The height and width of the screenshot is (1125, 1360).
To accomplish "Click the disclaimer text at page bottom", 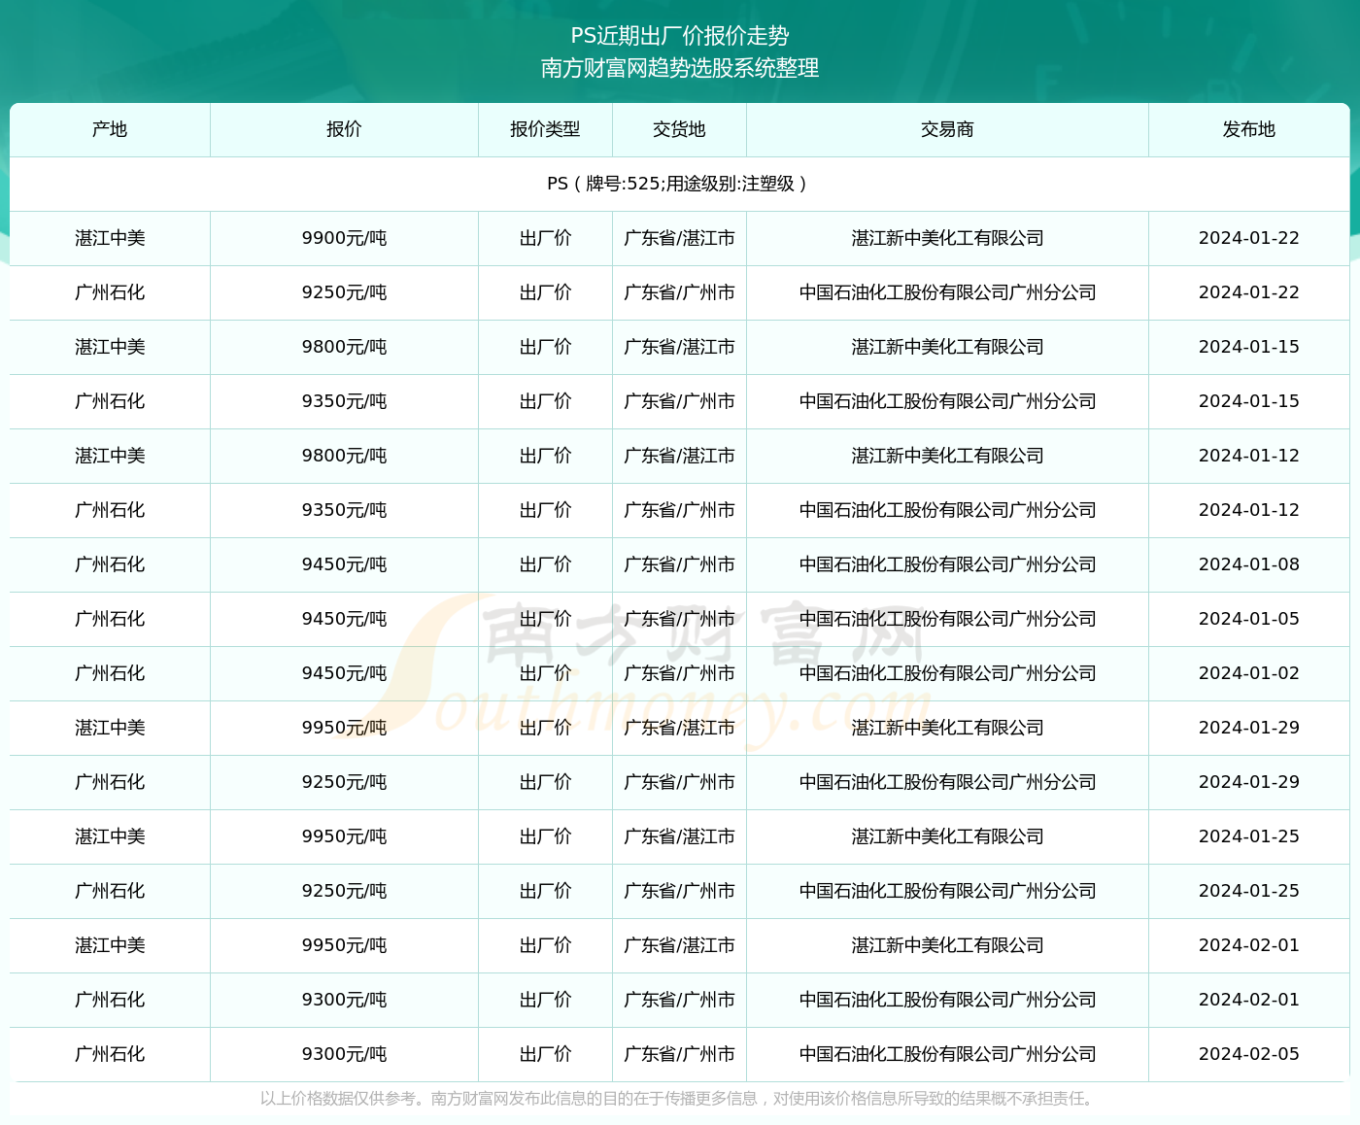I will click(x=680, y=1102).
